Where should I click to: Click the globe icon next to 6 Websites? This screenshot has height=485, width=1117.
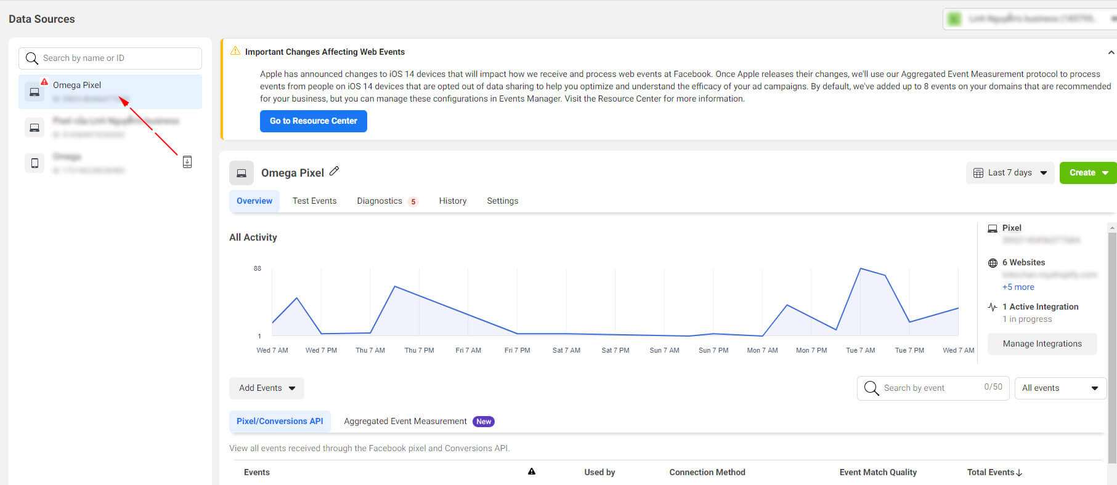point(993,263)
